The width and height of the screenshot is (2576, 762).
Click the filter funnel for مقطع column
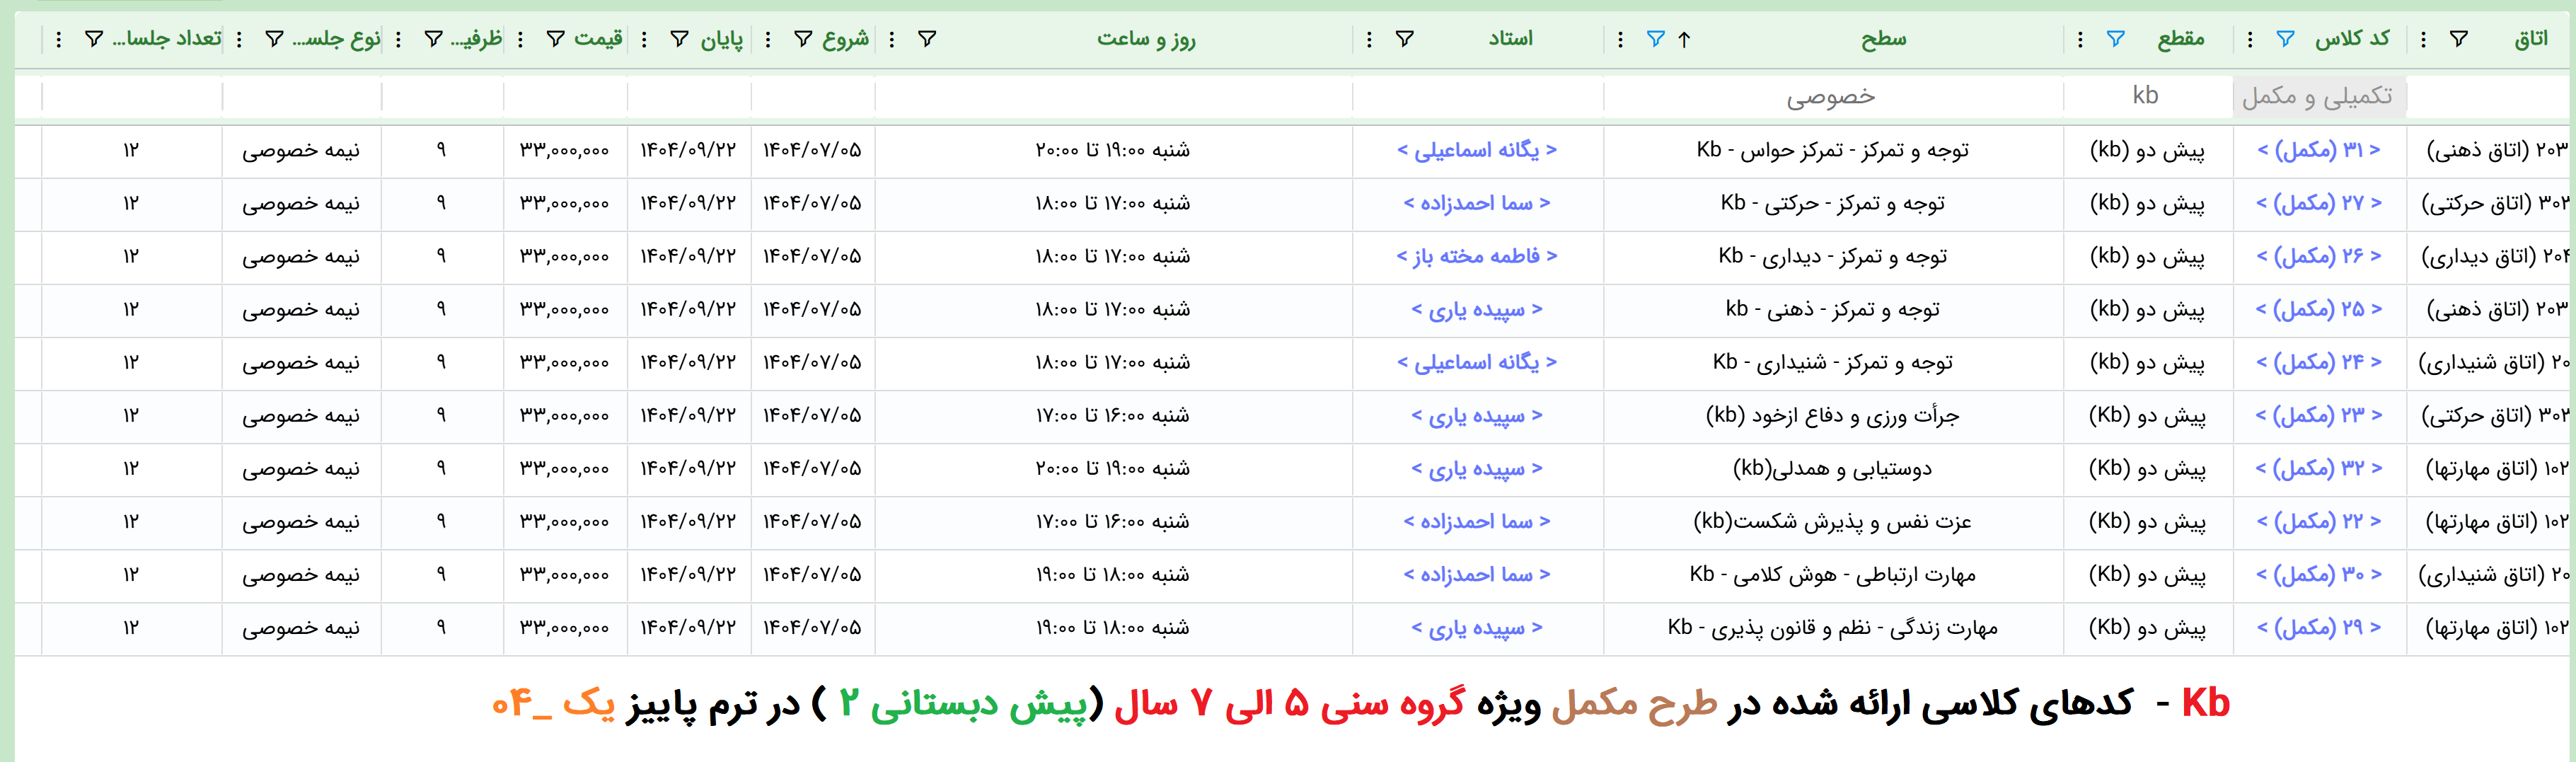tap(2115, 39)
